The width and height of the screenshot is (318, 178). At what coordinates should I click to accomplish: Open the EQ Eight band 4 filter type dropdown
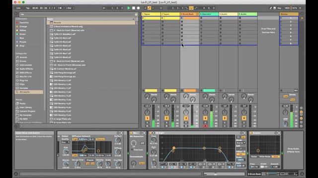pyautogui.click(x=192, y=164)
